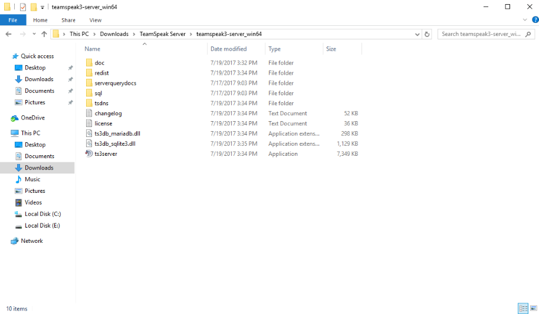Open pinned Pictures under Quick access
Image resolution: width=539 pixels, height=314 pixels.
pyautogui.click(x=35, y=102)
